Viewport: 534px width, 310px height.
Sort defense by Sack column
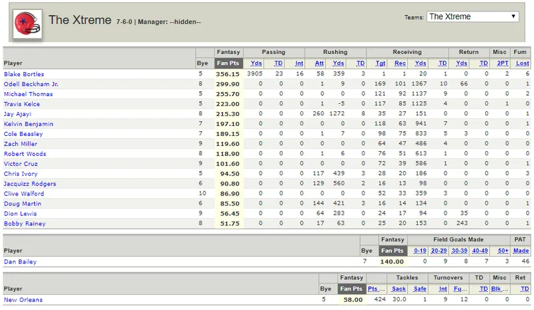click(x=398, y=289)
